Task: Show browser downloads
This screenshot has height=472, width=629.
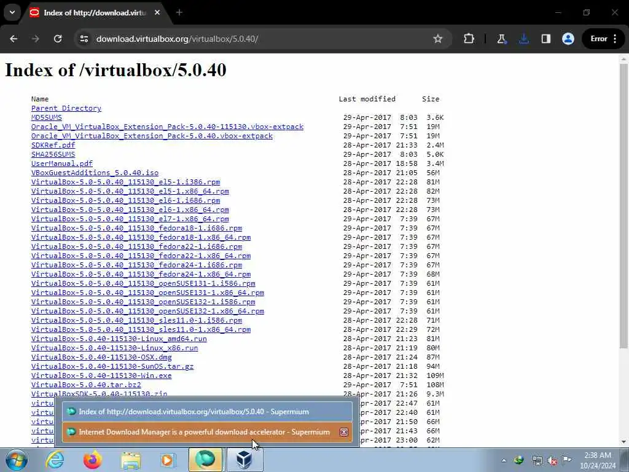Action: (523, 39)
